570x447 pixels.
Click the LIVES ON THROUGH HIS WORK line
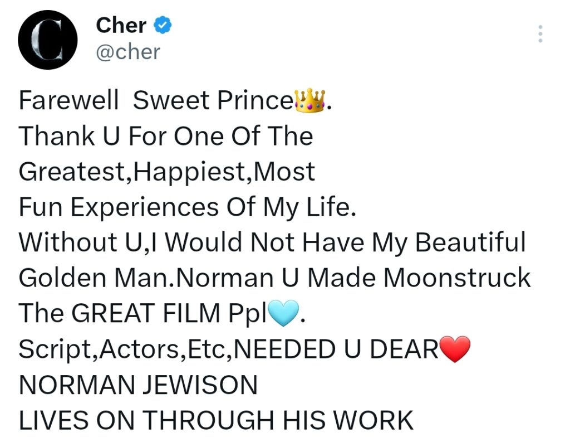click(x=216, y=420)
